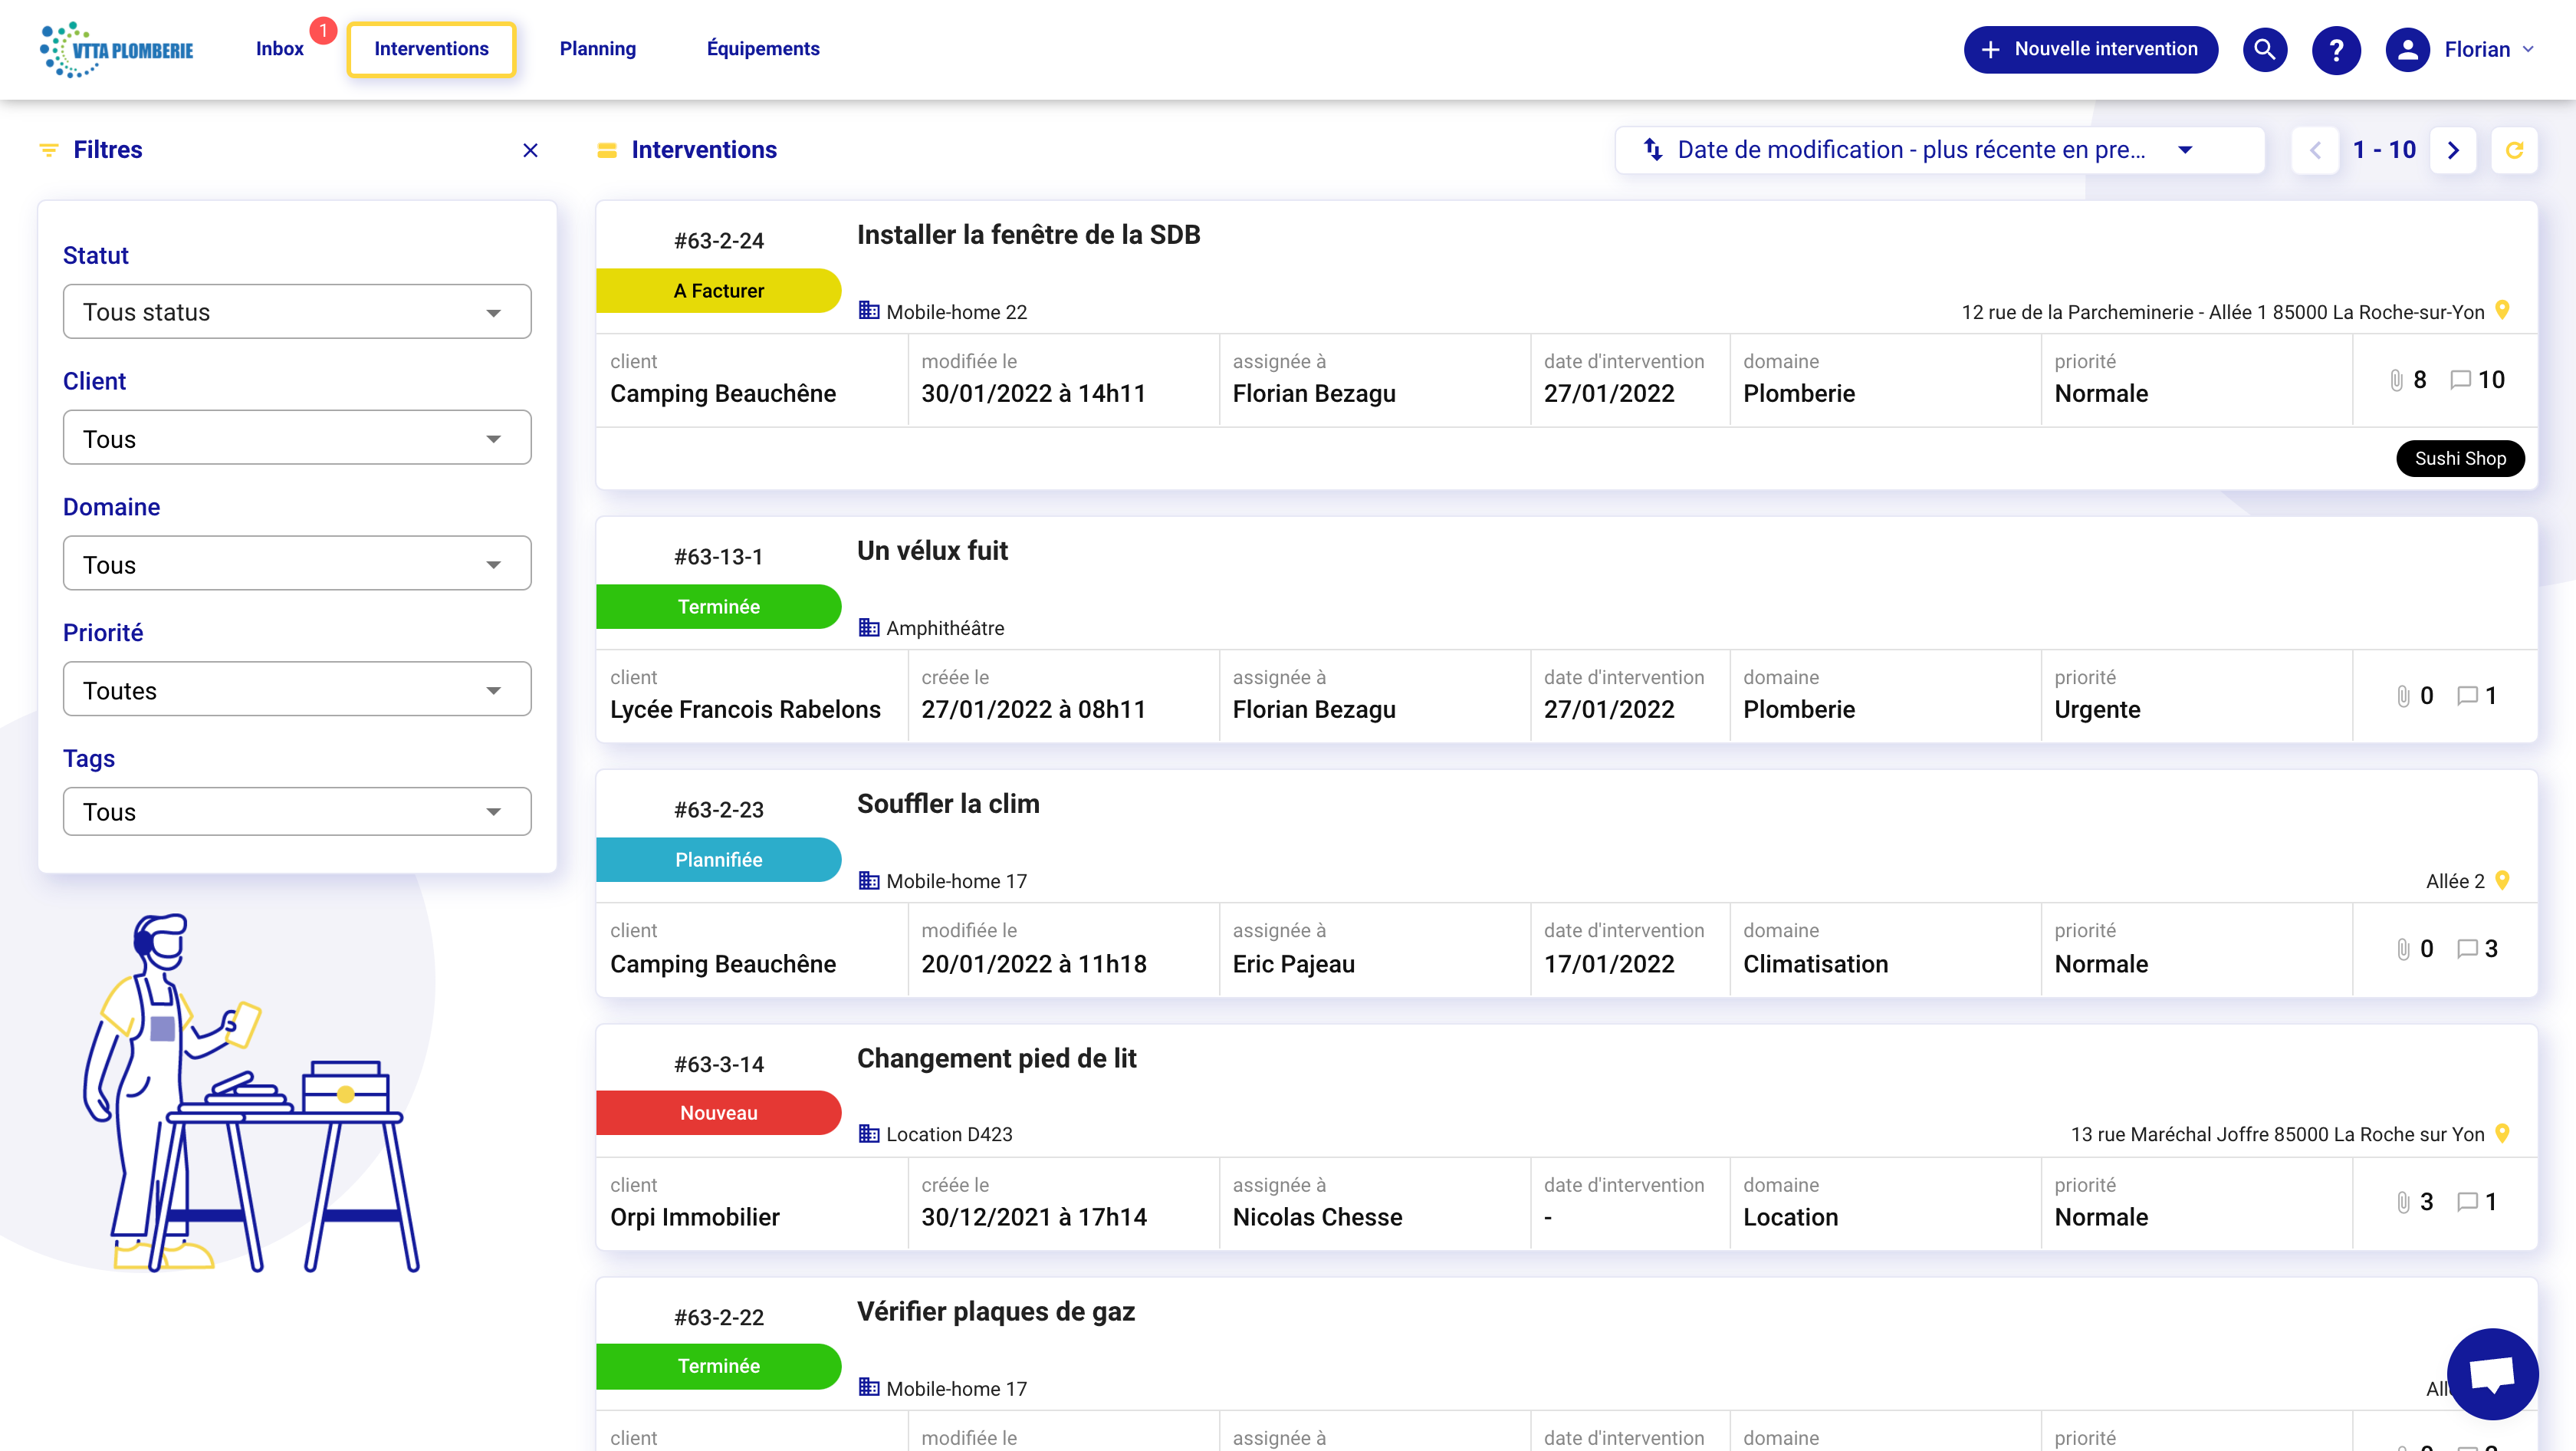
Task: Click the Filtres funnel icon
Action: coord(48,150)
